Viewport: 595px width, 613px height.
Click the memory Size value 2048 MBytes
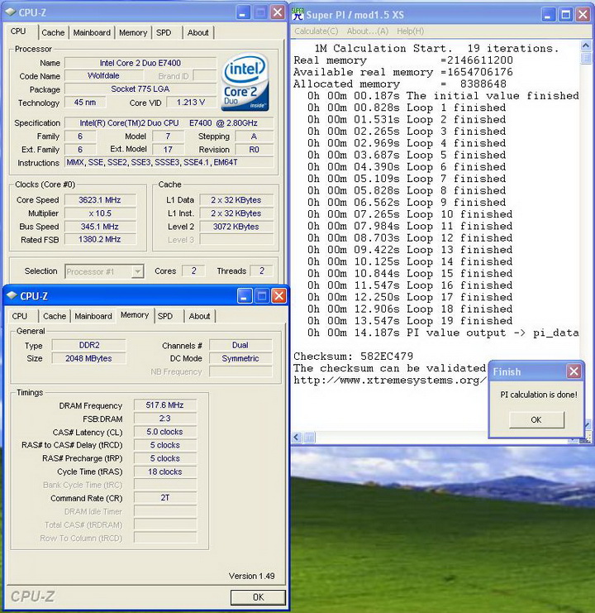click(89, 358)
